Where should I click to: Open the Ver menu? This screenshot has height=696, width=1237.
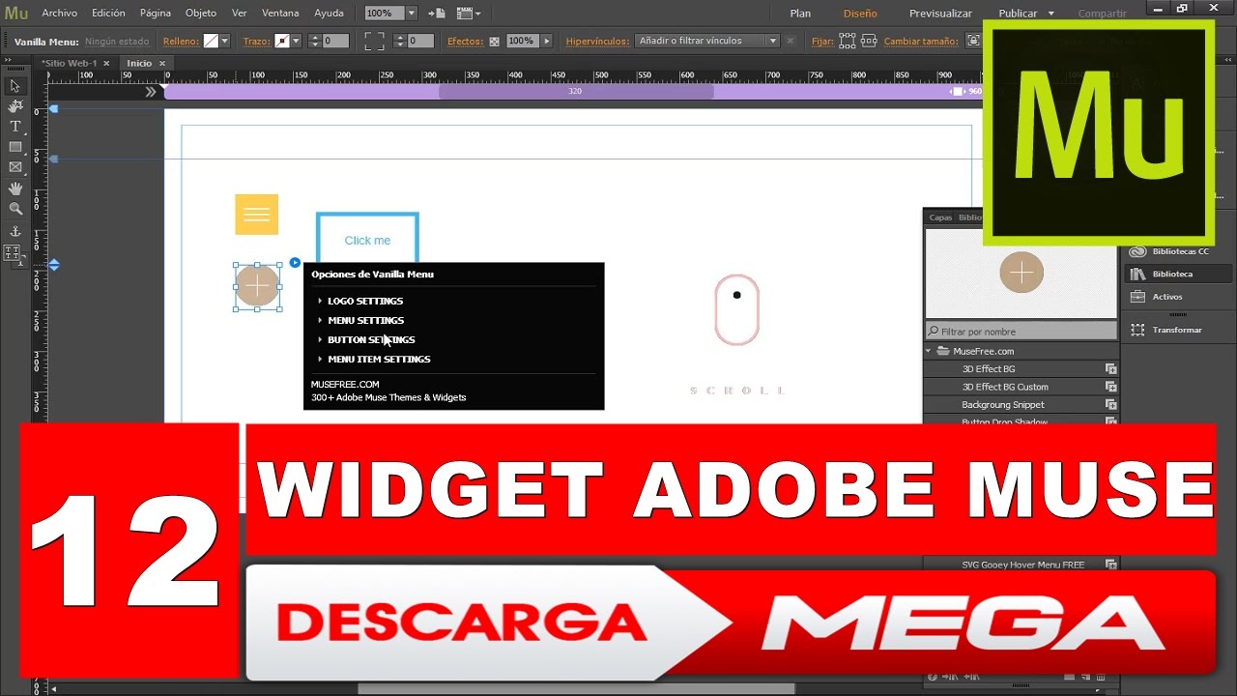tap(239, 14)
